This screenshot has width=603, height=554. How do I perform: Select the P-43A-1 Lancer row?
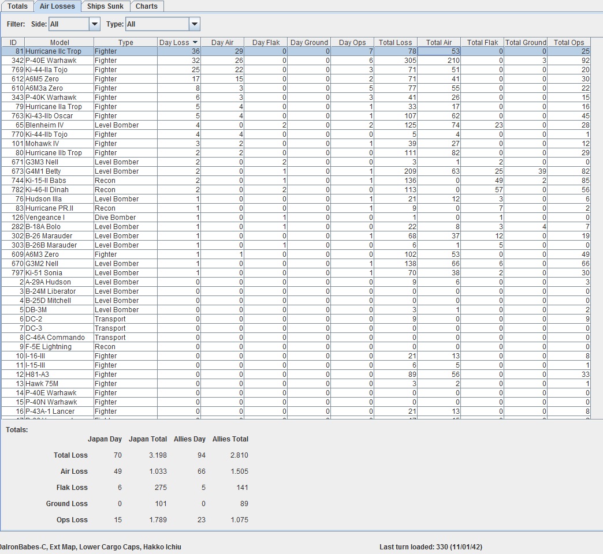pyautogui.click(x=296, y=411)
